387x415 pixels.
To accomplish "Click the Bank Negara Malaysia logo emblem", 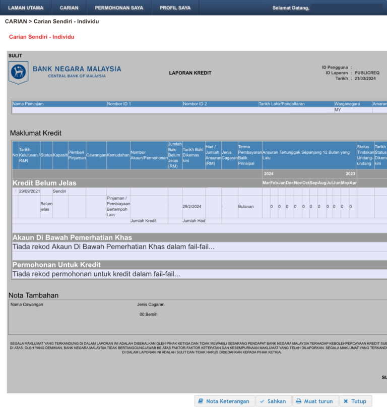I will tap(19, 72).
